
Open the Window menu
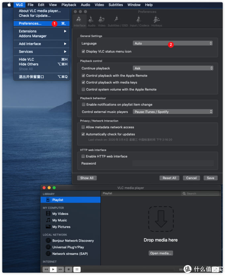coord(134,5)
